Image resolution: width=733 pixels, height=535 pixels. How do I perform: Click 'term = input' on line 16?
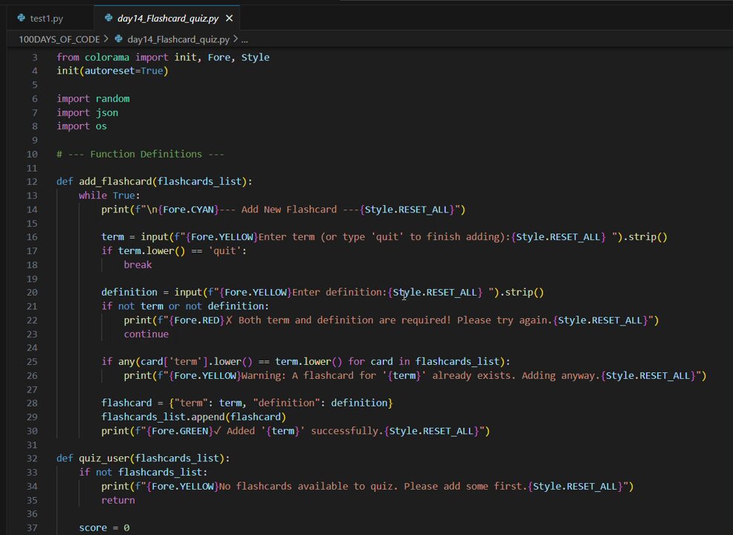pos(135,237)
